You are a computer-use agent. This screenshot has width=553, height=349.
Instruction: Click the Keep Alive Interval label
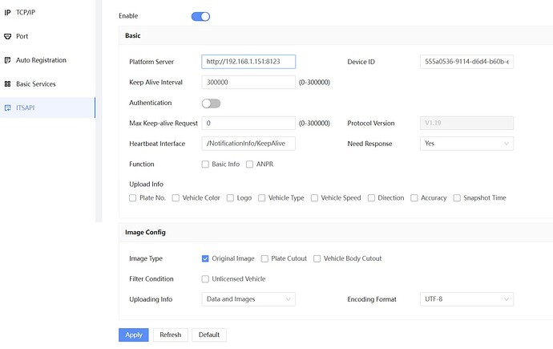pos(156,82)
